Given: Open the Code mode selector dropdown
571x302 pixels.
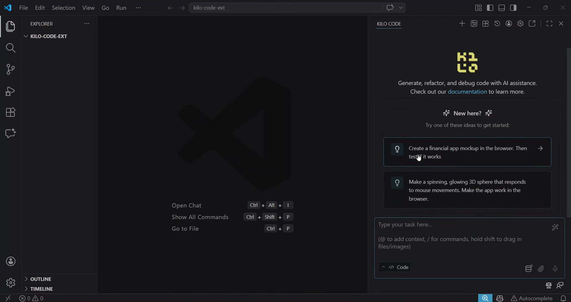Looking at the screenshot, I should 395,267.
